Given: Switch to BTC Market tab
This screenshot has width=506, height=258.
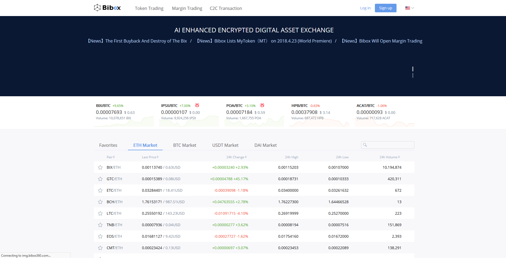Looking at the screenshot, I should (x=185, y=145).
